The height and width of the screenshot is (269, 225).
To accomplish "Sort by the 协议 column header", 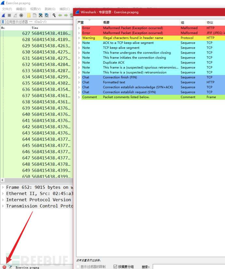I will click(215, 23).
